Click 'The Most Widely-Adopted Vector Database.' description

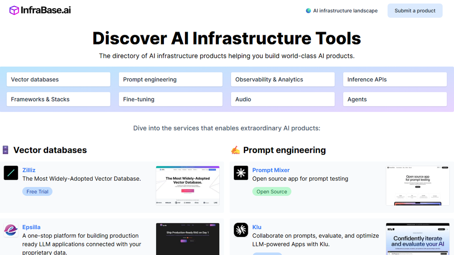[x=82, y=179]
